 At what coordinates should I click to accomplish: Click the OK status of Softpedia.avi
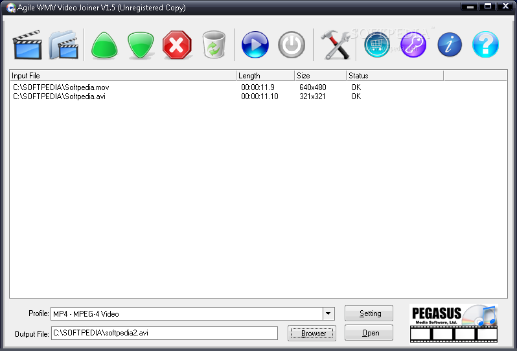[356, 96]
